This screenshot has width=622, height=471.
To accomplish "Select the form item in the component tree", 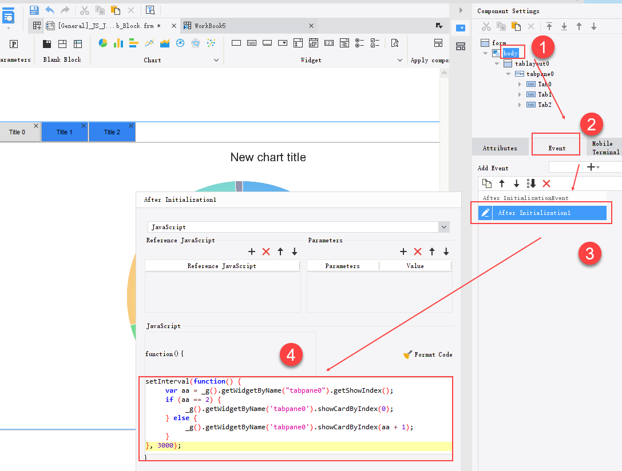I will click(x=499, y=43).
